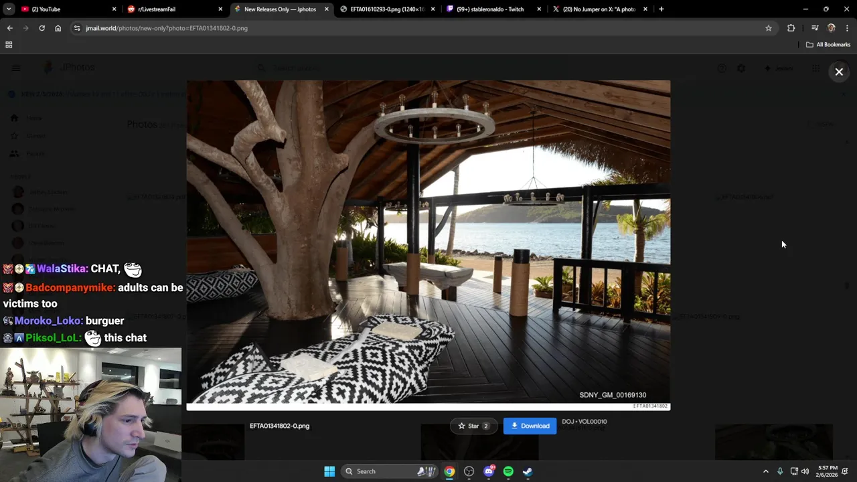Viewport: 857px width, 482px height.
Task: Open Spotify from the taskbar
Action: 508,471
